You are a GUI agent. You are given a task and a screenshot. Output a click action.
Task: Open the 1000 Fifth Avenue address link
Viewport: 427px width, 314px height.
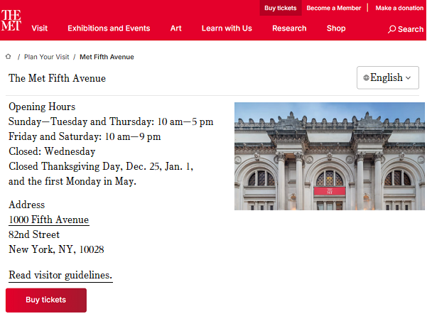coord(49,220)
